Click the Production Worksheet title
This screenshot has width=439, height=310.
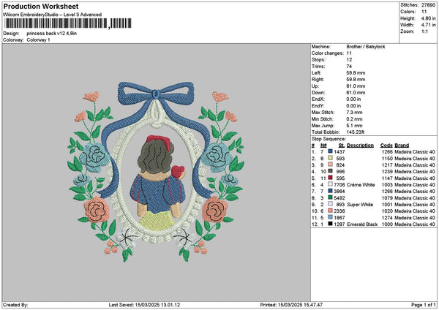41,6
